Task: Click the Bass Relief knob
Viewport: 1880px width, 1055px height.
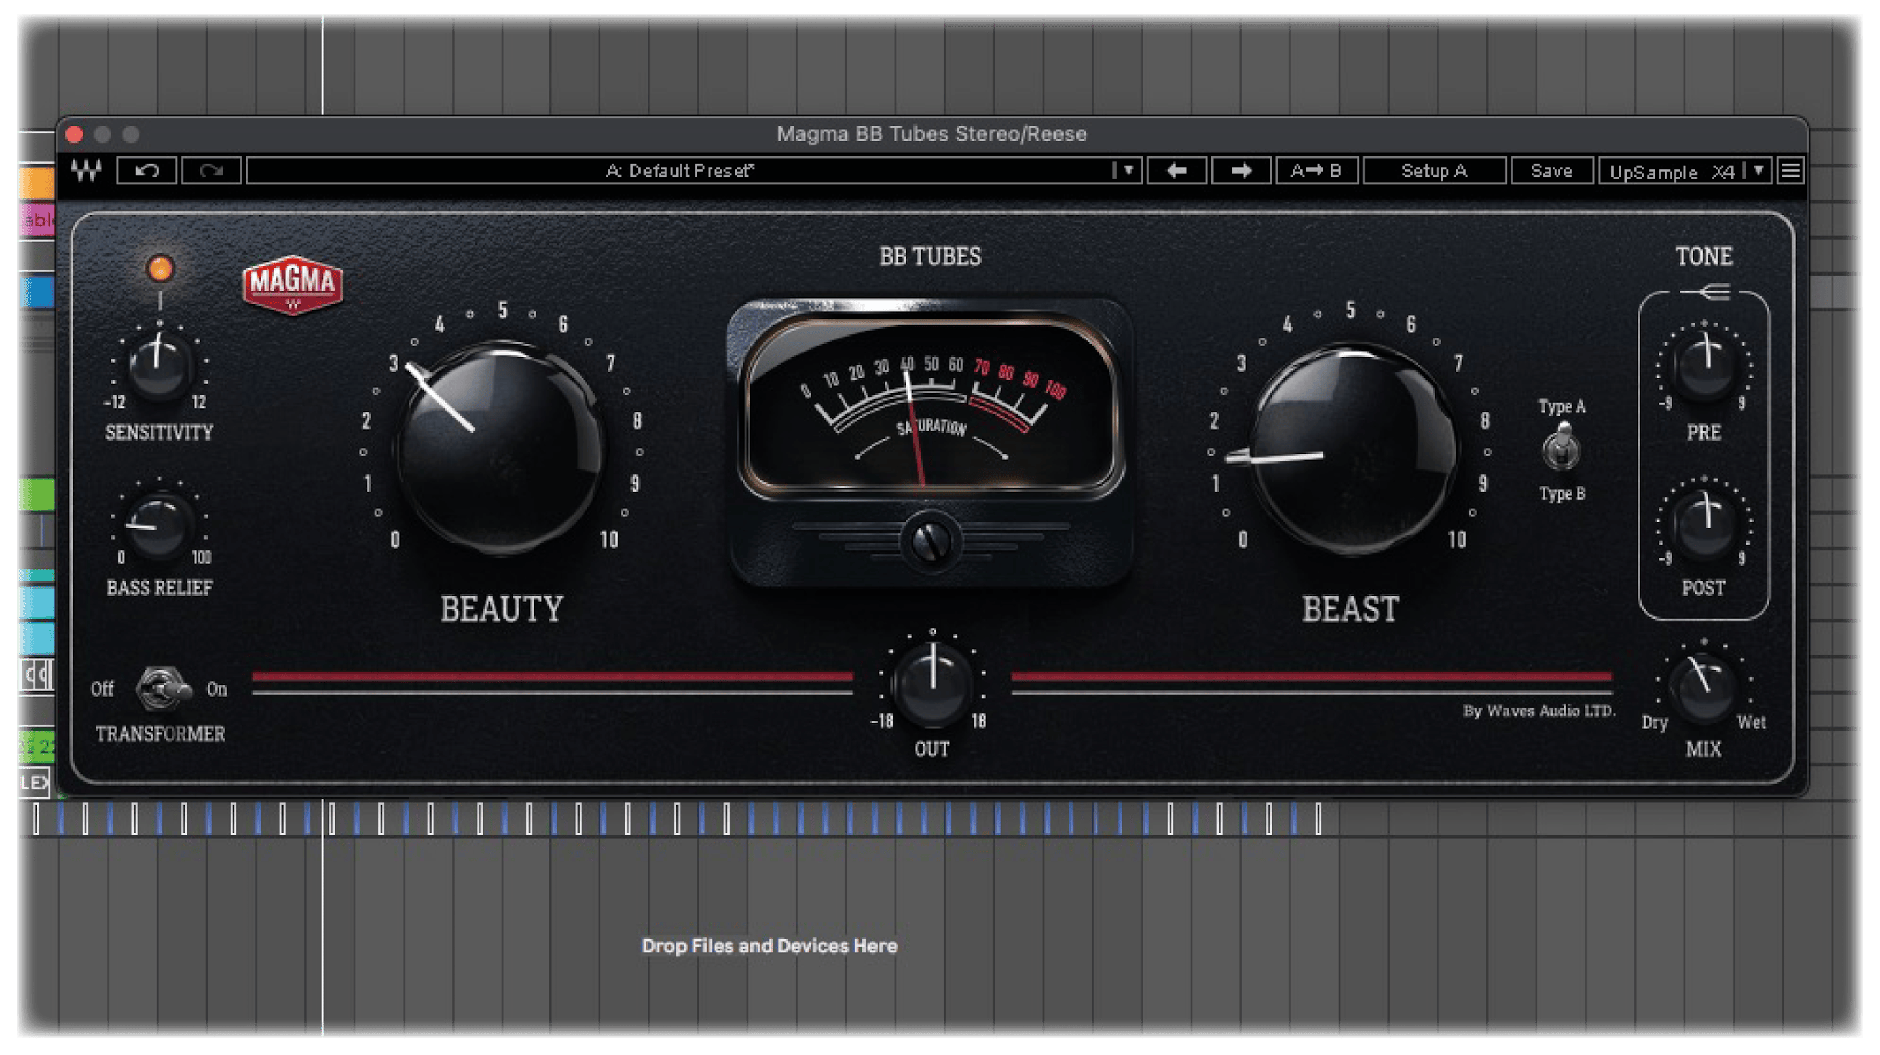Action: click(x=158, y=524)
